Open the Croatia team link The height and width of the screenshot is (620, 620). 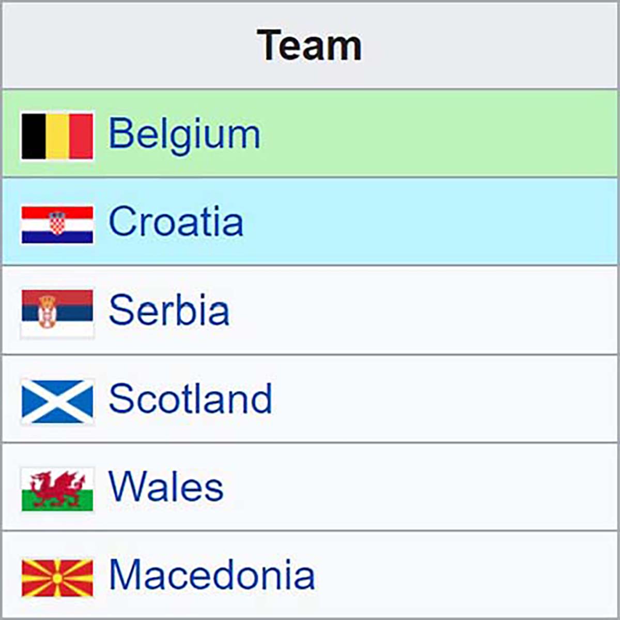click(176, 222)
